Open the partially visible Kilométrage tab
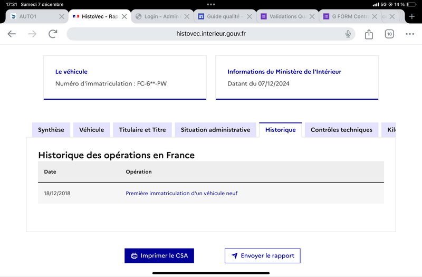Screen dimensions: 422x277 [389, 130]
